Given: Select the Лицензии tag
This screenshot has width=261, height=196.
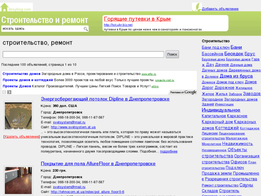Looking at the screenshot, I should (x=210, y=133).
